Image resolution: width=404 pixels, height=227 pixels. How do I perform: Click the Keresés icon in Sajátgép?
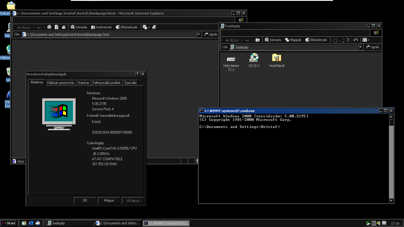(x=267, y=40)
